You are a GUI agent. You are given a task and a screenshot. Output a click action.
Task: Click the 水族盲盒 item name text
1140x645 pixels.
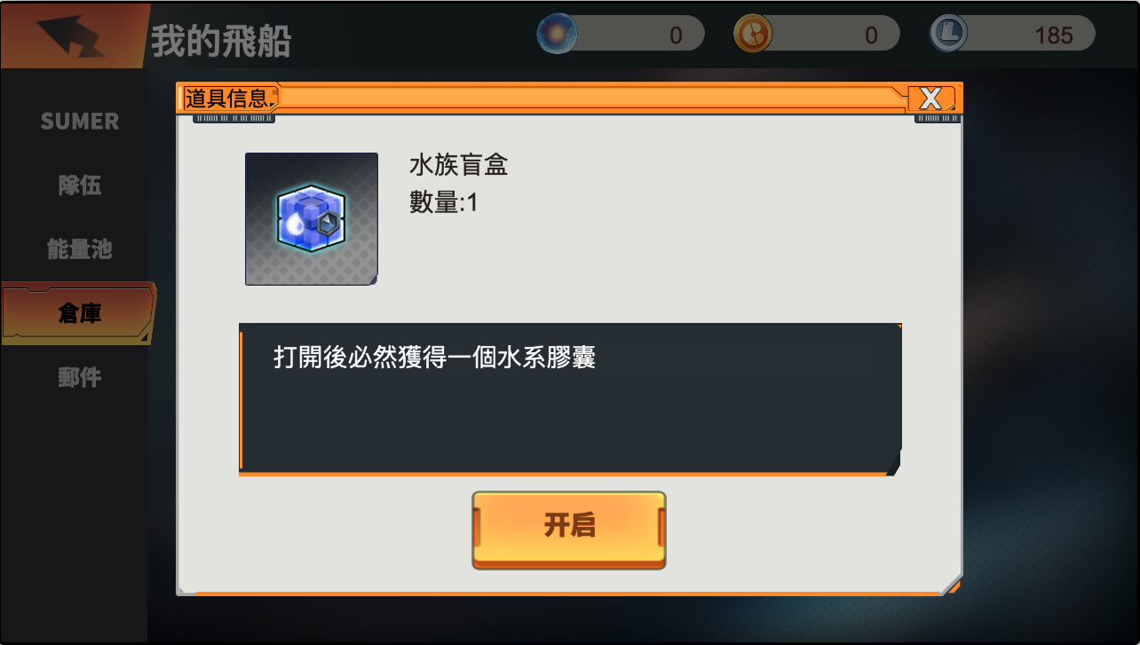458,165
